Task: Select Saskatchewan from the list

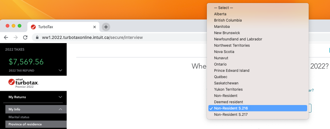Action: pyautogui.click(x=258, y=83)
